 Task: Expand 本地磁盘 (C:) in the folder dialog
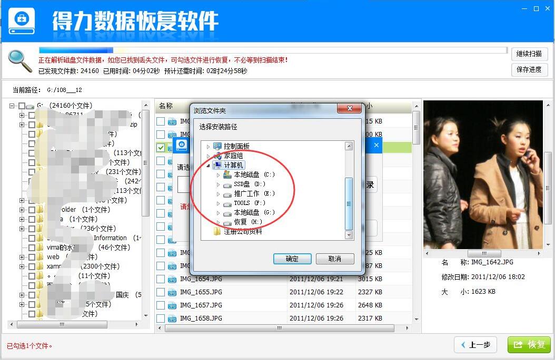pyautogui.click(x=218, y=175)
